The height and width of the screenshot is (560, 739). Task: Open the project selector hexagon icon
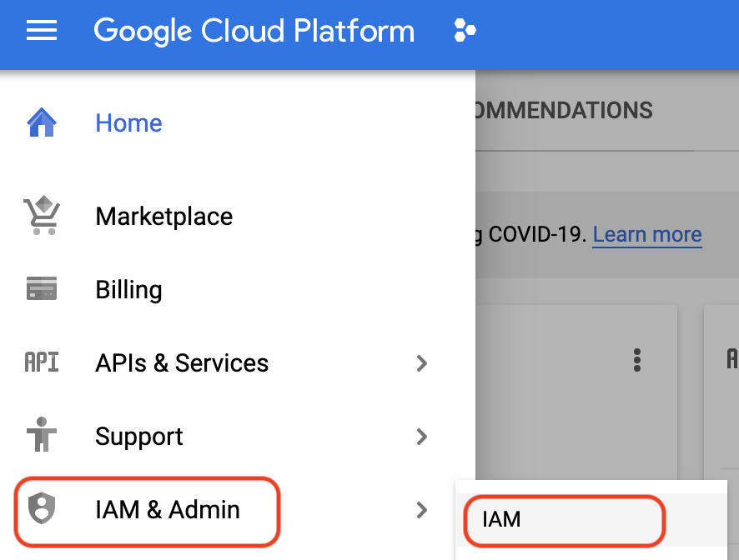tap(465, 31)
